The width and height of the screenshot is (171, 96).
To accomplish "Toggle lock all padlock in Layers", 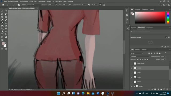I will 147,59.
